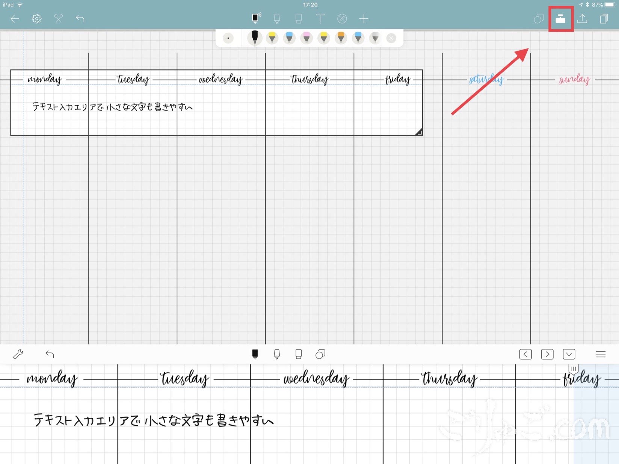Viewport: 619px width, 464px height.
Task: Open the pages overview icon at top right
Action: point(604,19)
